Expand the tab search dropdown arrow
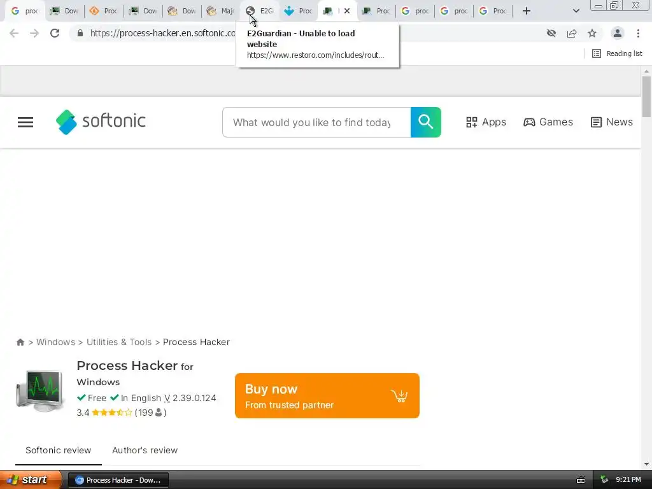 (576, 11)
